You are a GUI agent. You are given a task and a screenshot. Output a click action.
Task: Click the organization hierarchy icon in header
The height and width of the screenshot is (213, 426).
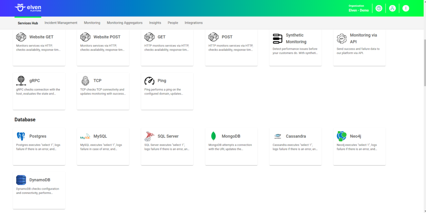coord(392,8)
